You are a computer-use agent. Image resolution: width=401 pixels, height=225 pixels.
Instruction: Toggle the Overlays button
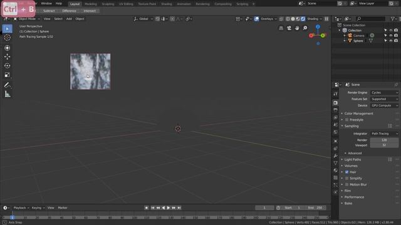[x=256, y=19]
